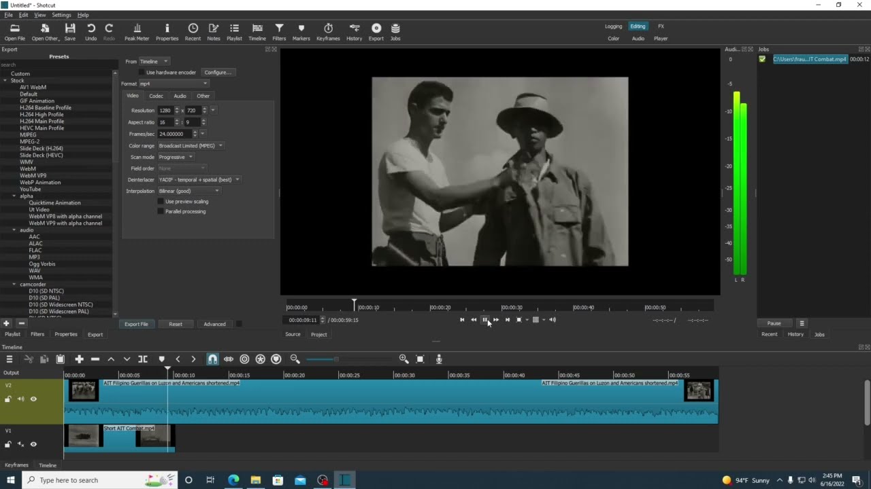Open the View menu
This screenshot has width=871, height=489.
click(40, 15)
